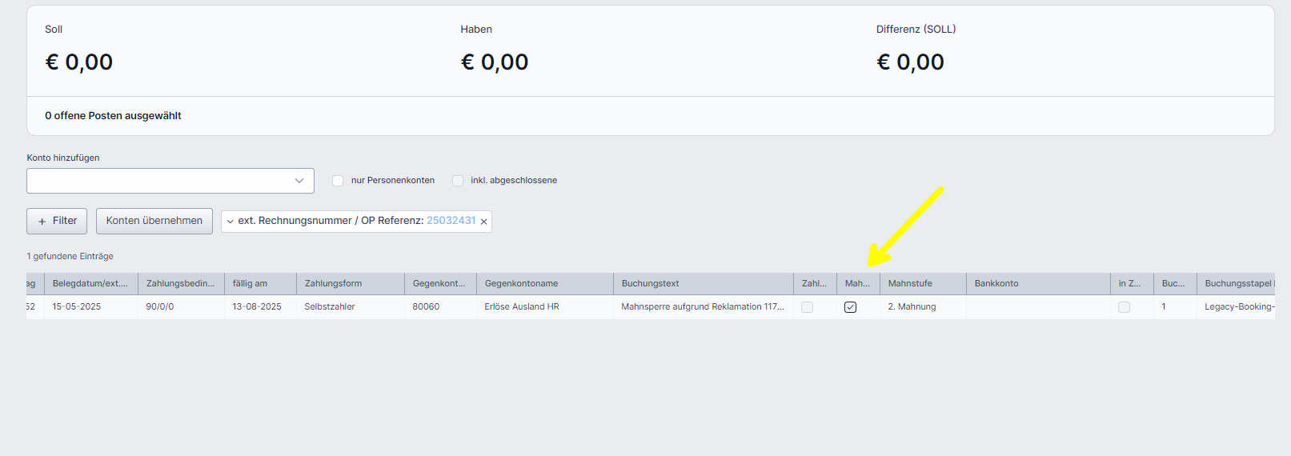This screenshot has width=1291, height=456.
Task: Click the Bankkonto column header
Action: tap(996, 283)
